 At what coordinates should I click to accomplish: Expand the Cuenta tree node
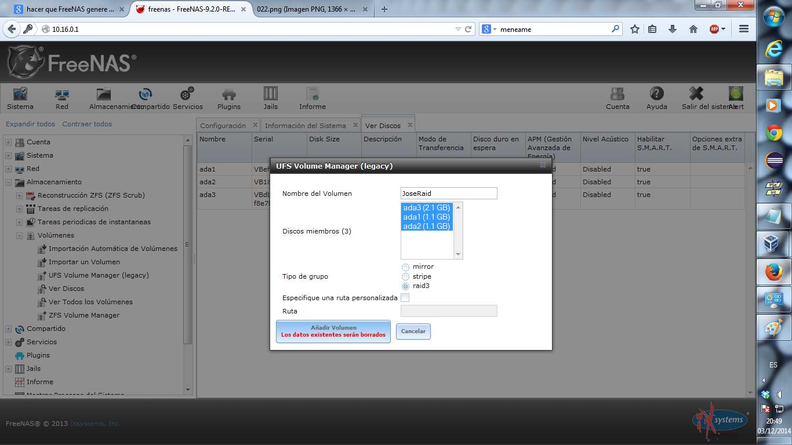pos(9,142)
